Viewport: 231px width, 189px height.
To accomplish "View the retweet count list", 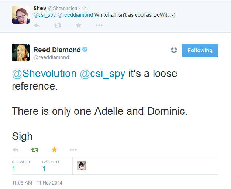I will click(x=21, y=166).
